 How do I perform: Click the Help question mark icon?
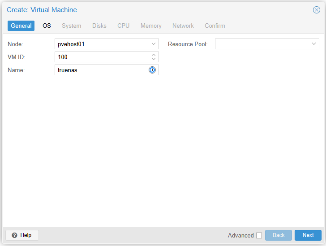coord(14,235)
